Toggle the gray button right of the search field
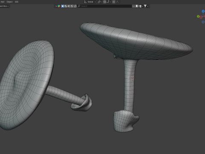Image resolution: width=205 pixels, height=154 pixels. (134, 6)
